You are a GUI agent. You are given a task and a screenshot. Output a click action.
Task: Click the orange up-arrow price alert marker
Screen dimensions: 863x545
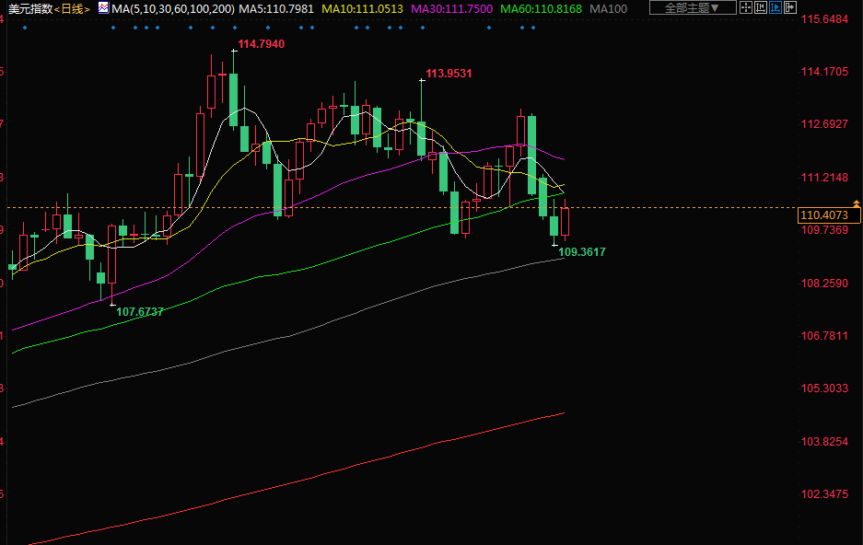[857, 203]
